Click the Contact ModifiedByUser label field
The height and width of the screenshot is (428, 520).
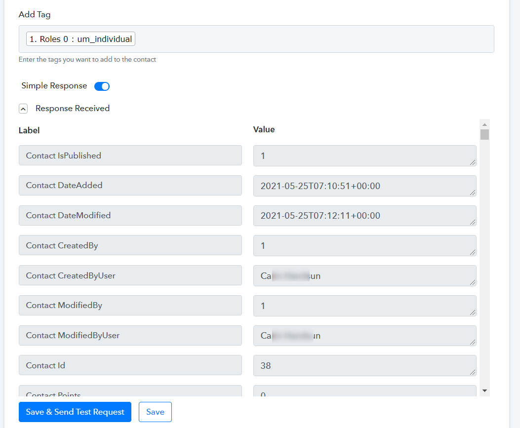tap(130, 336)
